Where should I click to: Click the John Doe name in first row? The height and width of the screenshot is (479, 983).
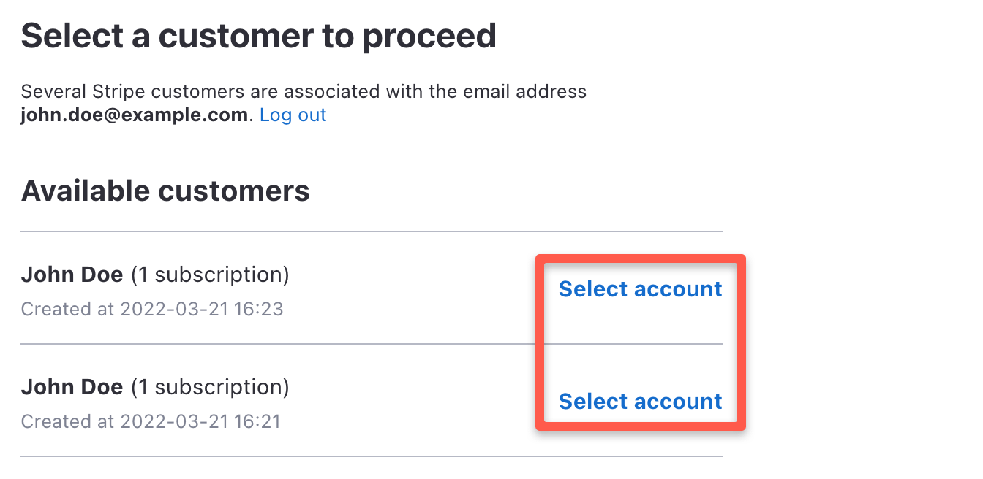[x=72, y=275]
